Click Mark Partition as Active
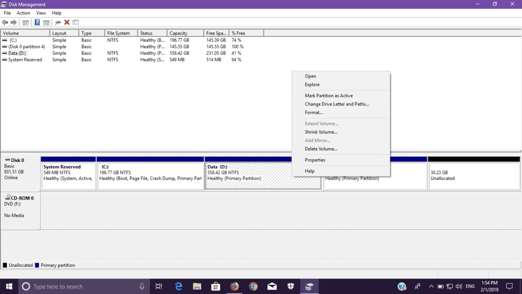The width and height of the screenshot is (522, 294). click(x=329, y=96)
